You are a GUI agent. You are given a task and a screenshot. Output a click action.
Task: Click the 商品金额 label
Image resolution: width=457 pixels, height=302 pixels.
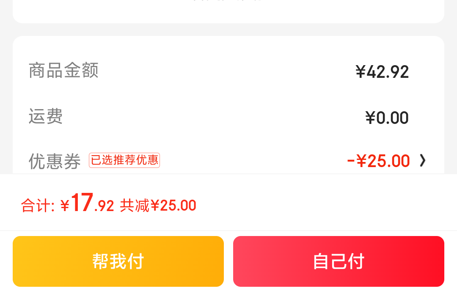point(63,71)
